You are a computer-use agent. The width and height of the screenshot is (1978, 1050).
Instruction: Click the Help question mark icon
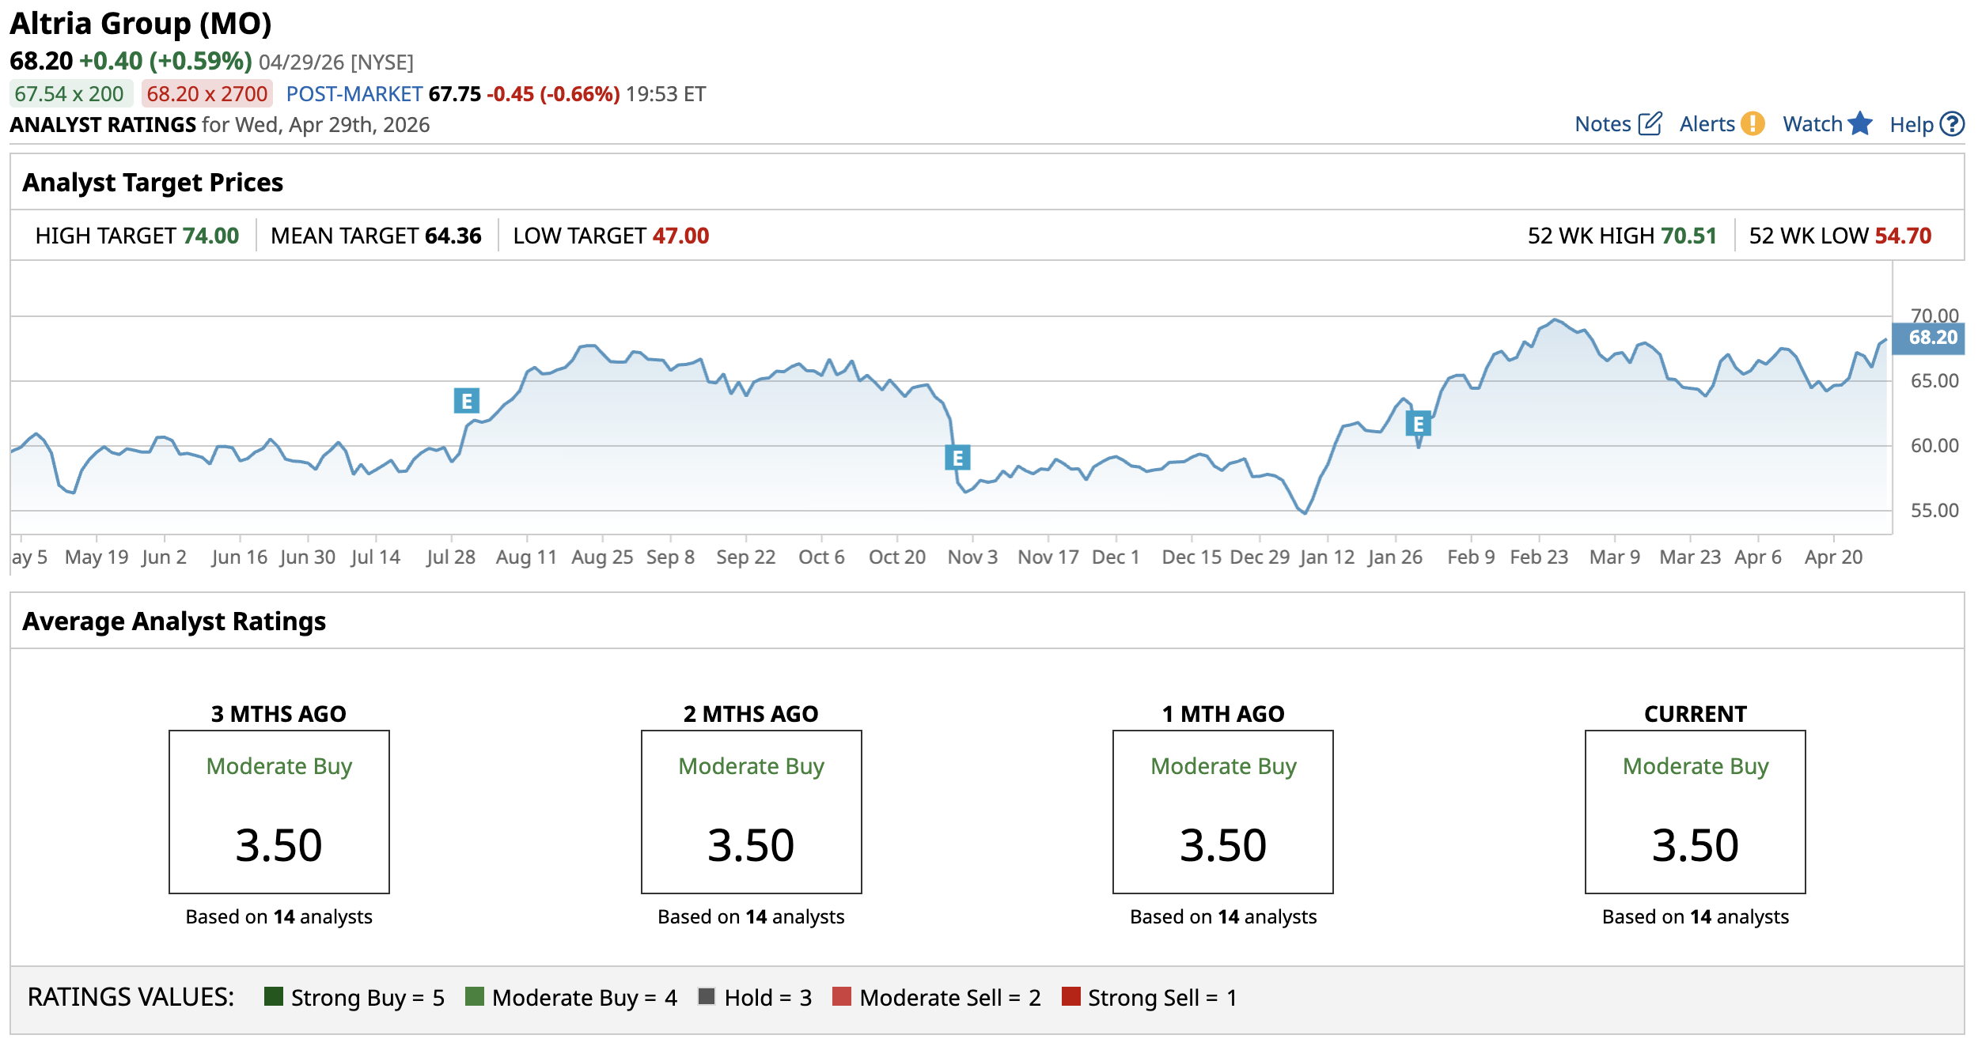point(1953,124)
